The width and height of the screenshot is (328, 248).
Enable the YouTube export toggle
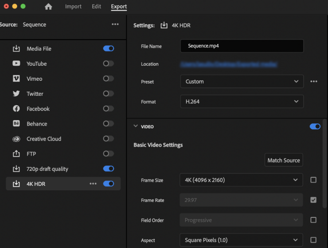(x=109, y=63)
